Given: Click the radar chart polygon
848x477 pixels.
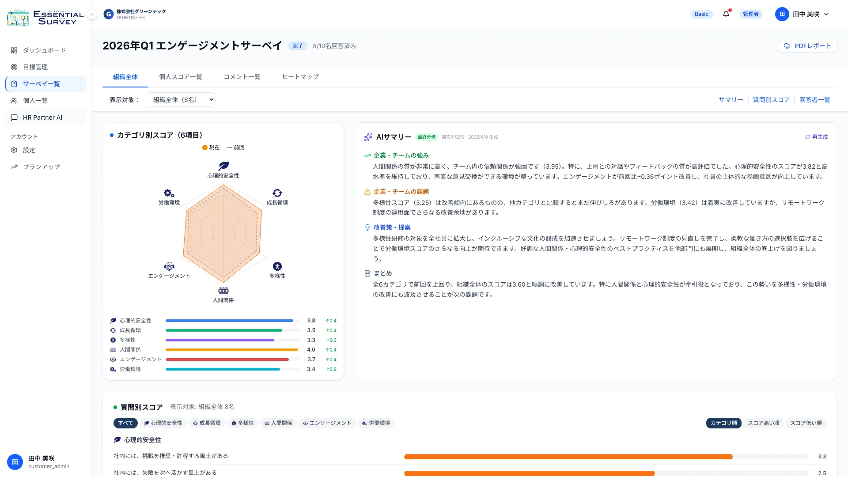Looking at the screenshot, I should pos(223,233).
